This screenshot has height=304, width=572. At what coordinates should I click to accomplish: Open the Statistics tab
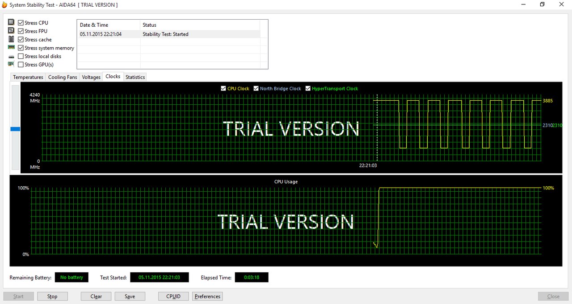click(x=135, y=77)
